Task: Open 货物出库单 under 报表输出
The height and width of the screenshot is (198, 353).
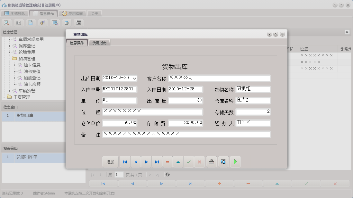Action: [x=27, y=158]
